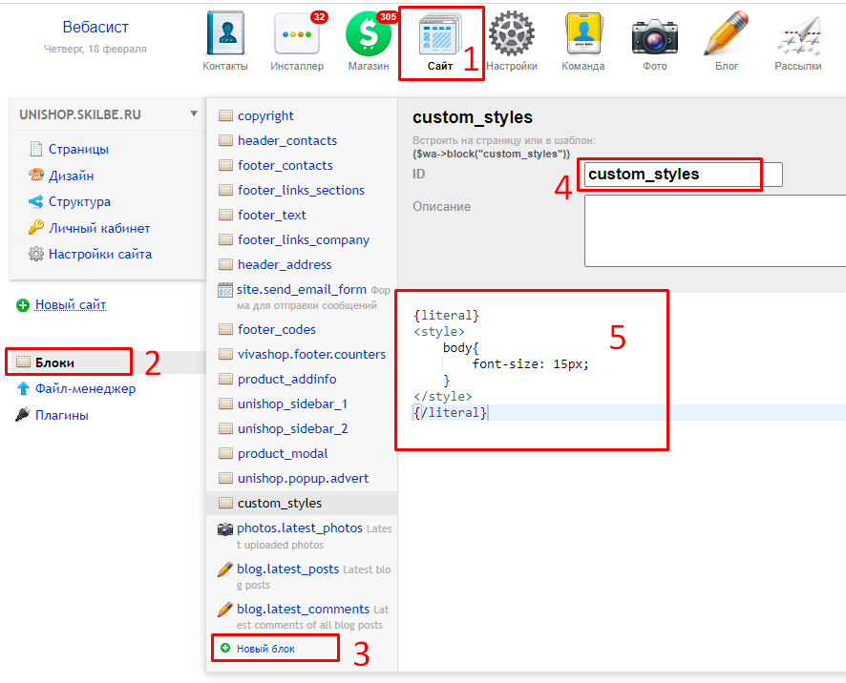
Task: Open the blog.latest_posts block
Action: 287,569
